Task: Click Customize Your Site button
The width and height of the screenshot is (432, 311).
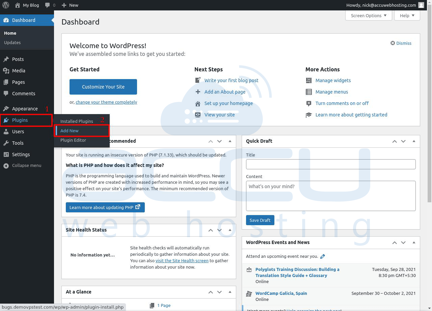Action: pyautogui.click(x=103, y=87)
